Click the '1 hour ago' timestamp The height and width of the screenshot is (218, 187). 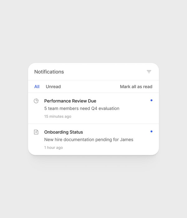(53, 148)
